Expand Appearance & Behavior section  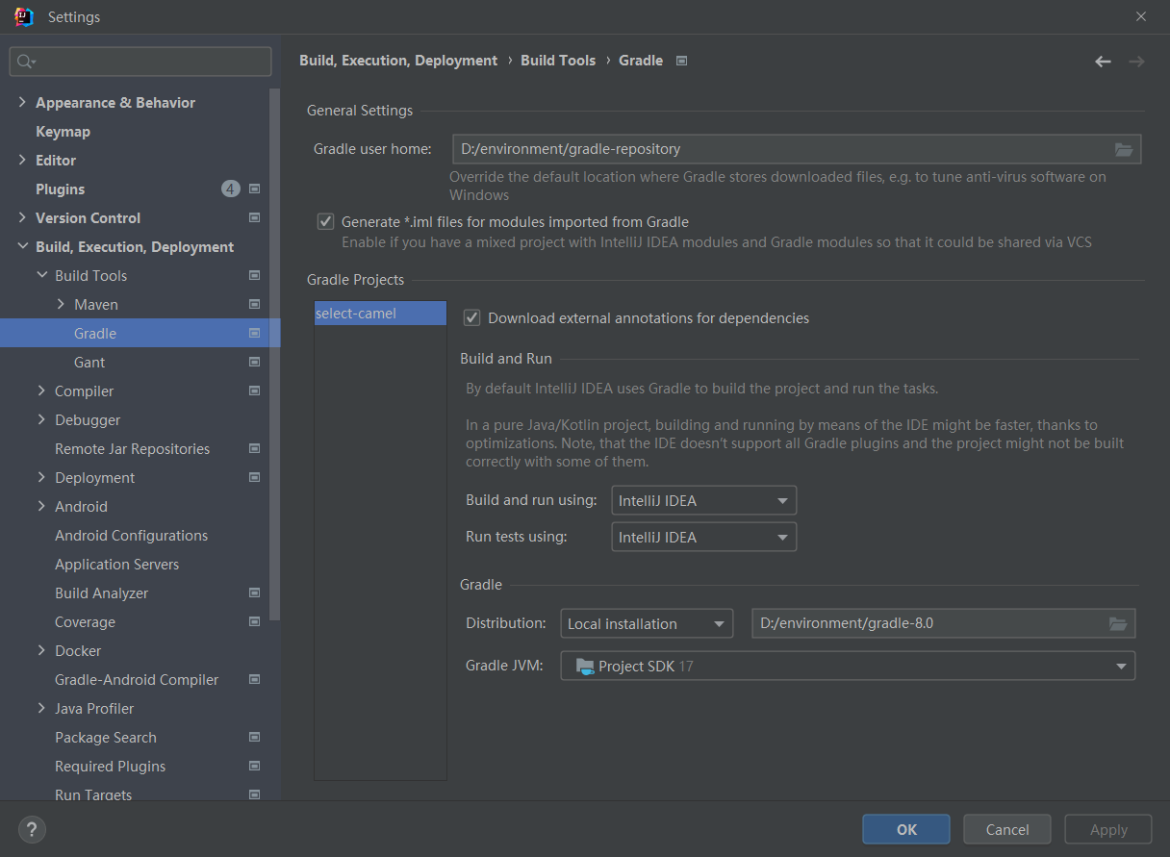tap(22, 102)
